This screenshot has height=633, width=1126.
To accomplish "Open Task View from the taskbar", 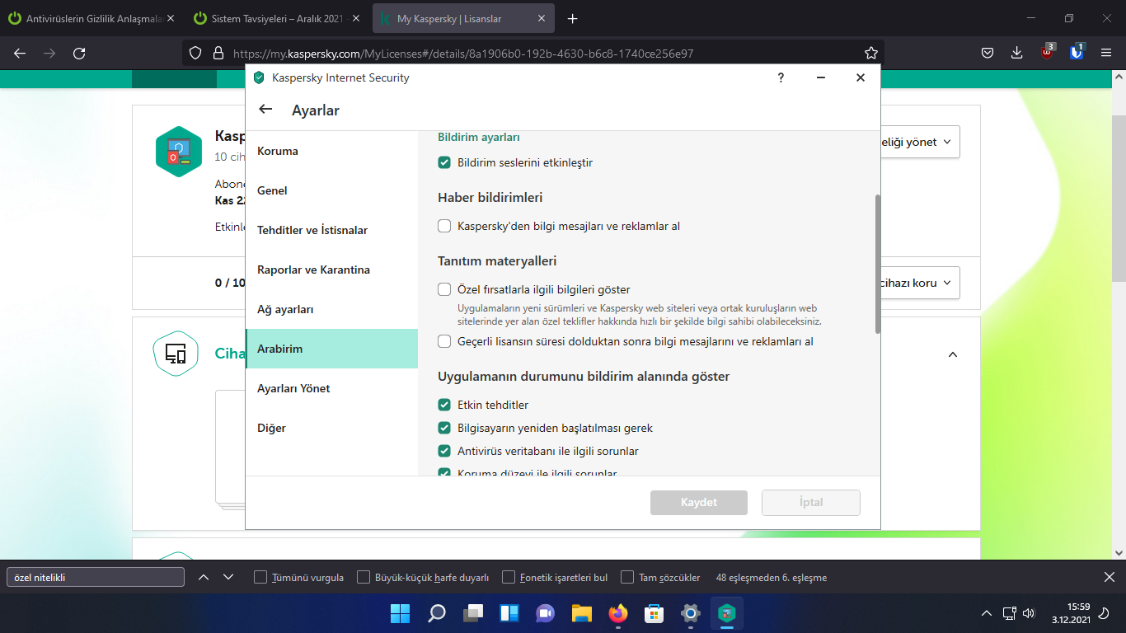I will click(x=472, y=613).
